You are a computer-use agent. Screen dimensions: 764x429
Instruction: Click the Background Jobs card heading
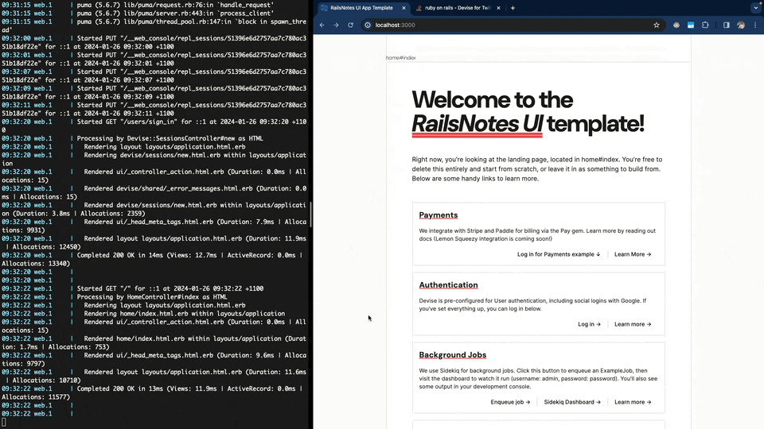pyautogui.click(x=452, y=355)
